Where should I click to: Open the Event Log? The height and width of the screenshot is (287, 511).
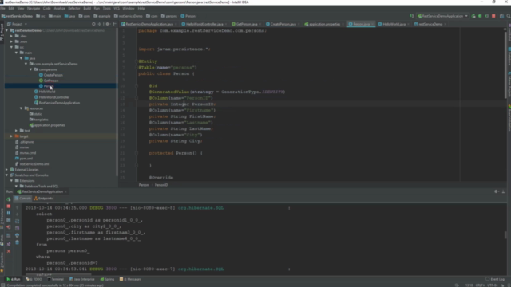[x=495, y=279]
